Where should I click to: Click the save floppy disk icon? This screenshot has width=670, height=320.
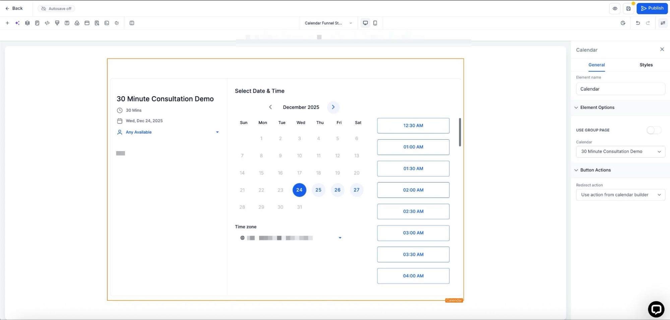[x=628, y=9]
